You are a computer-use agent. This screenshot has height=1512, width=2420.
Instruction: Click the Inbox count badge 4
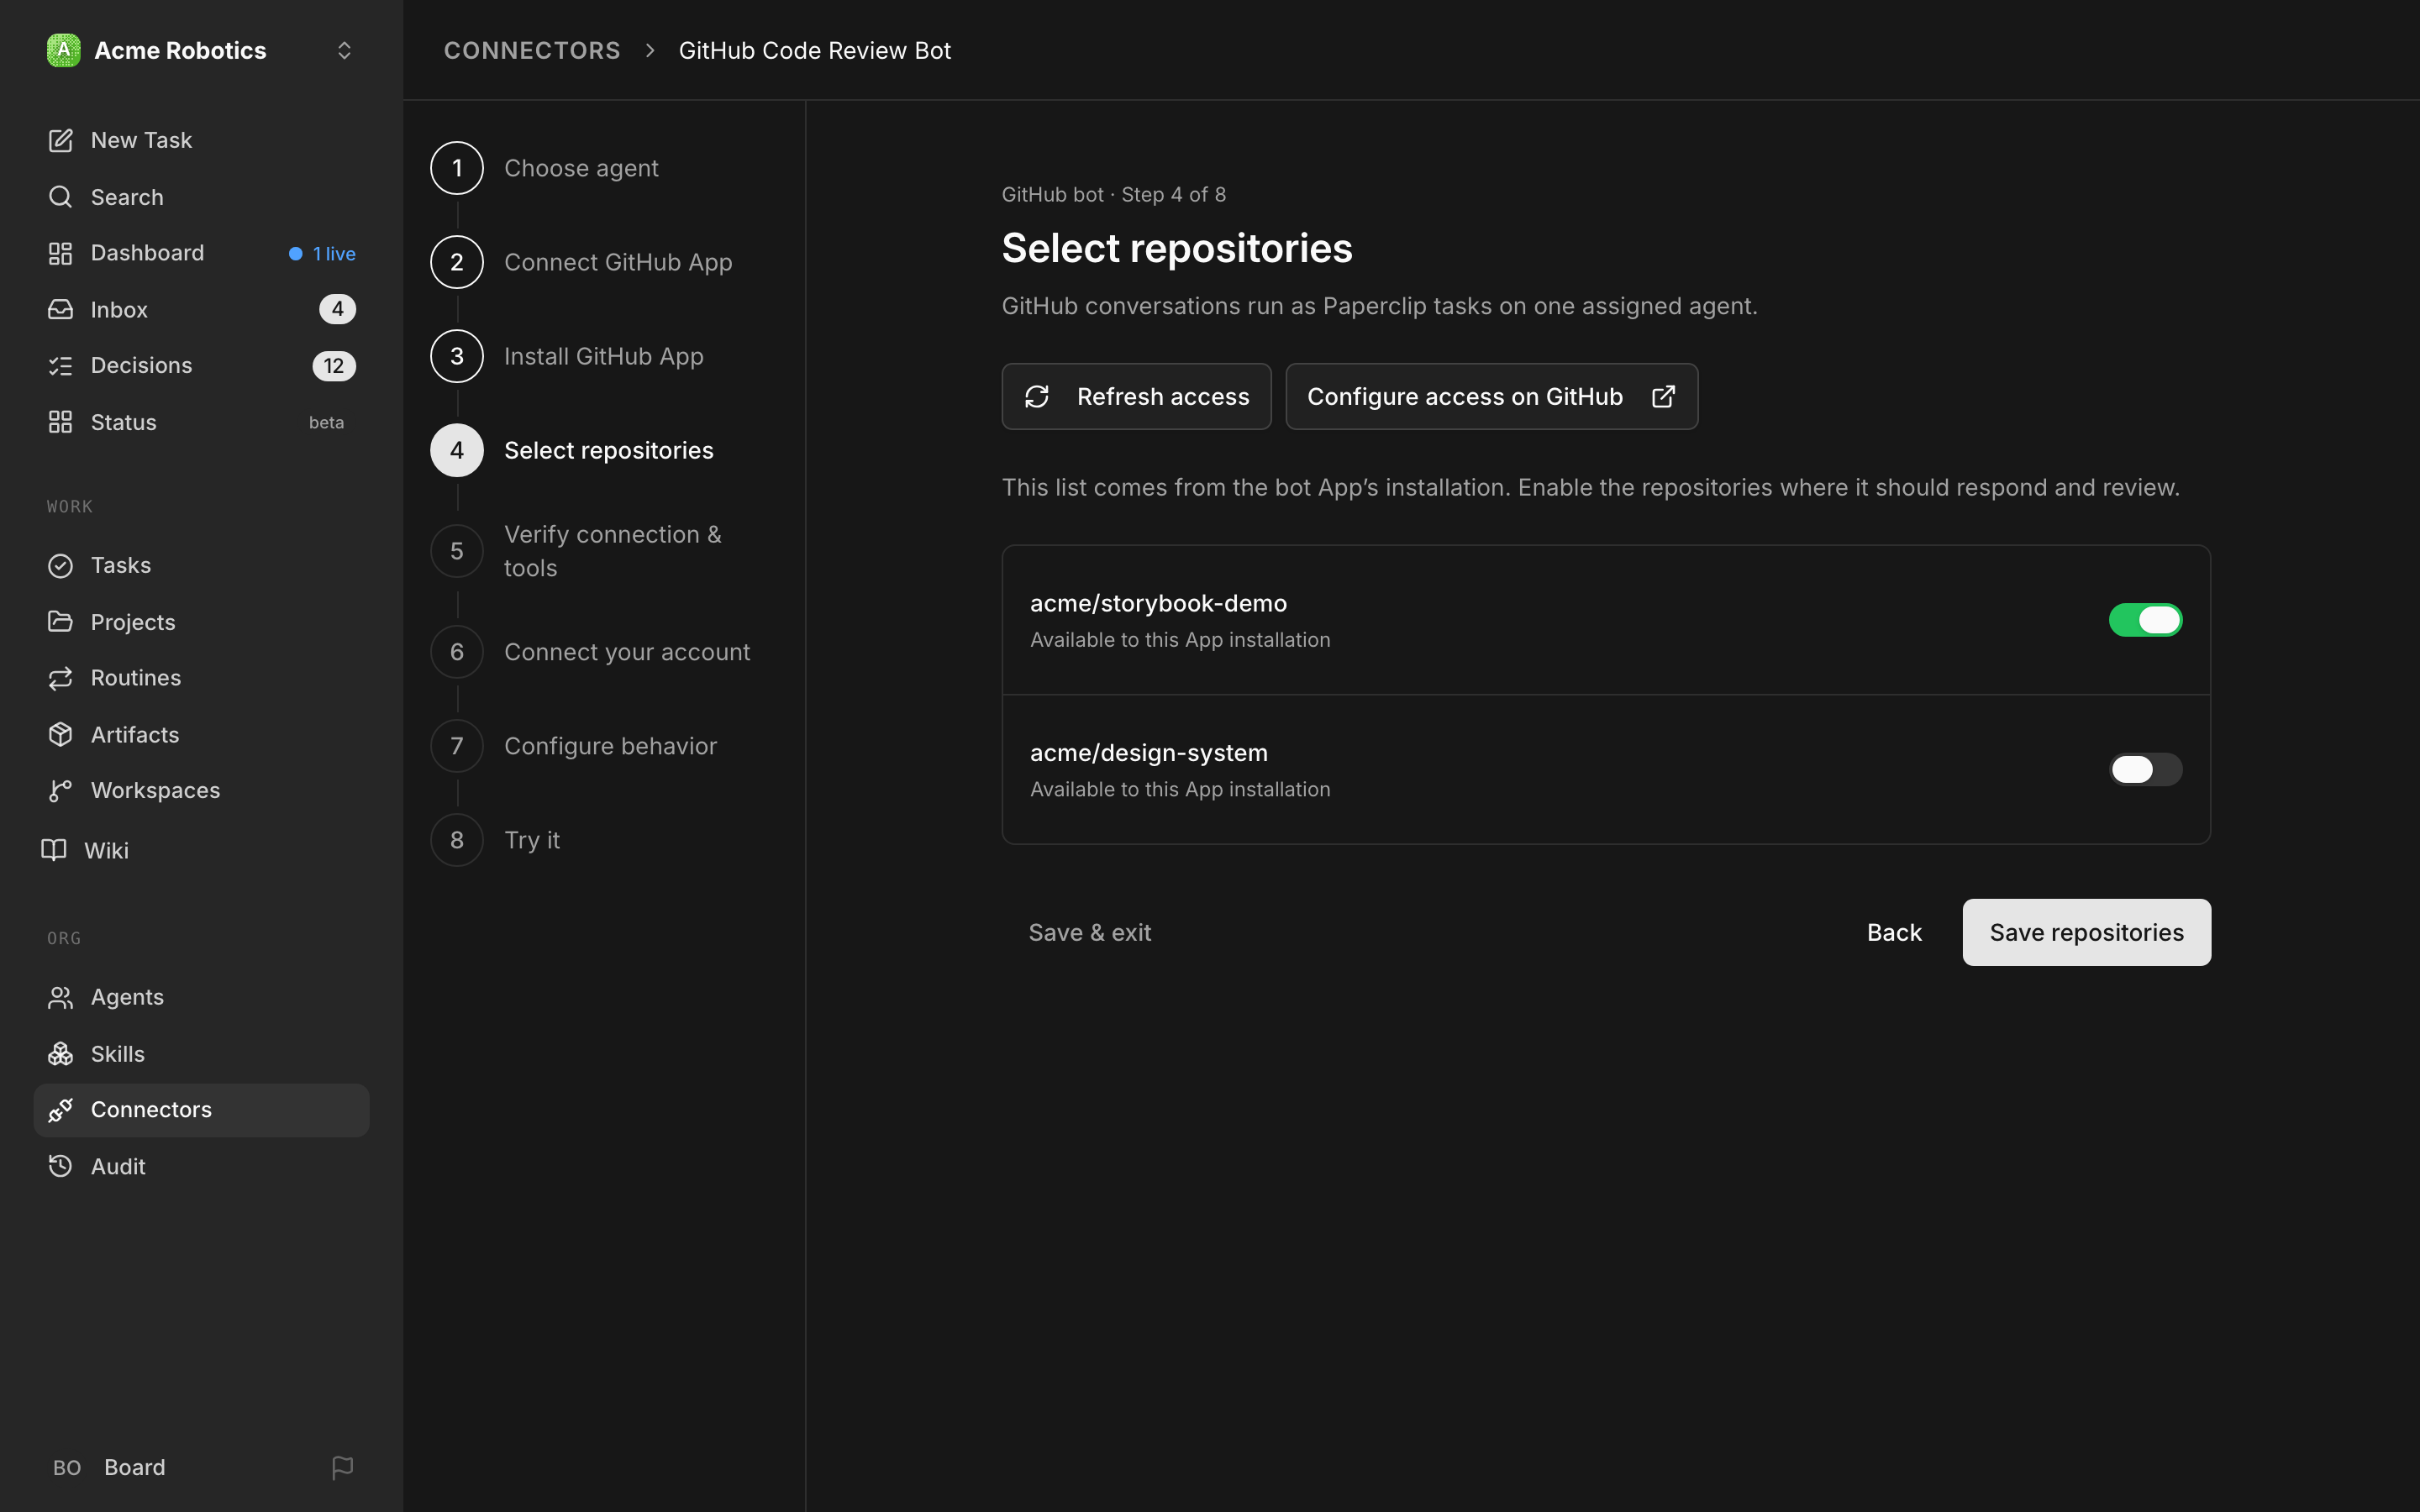click(337, 309)
